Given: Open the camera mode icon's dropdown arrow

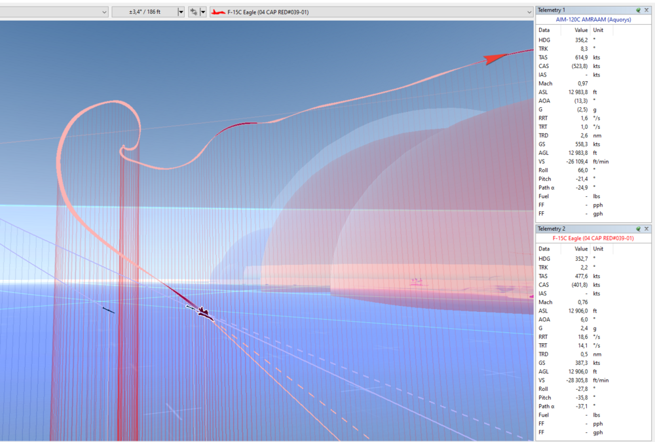Looking at the screenshot, I should 203,12.
